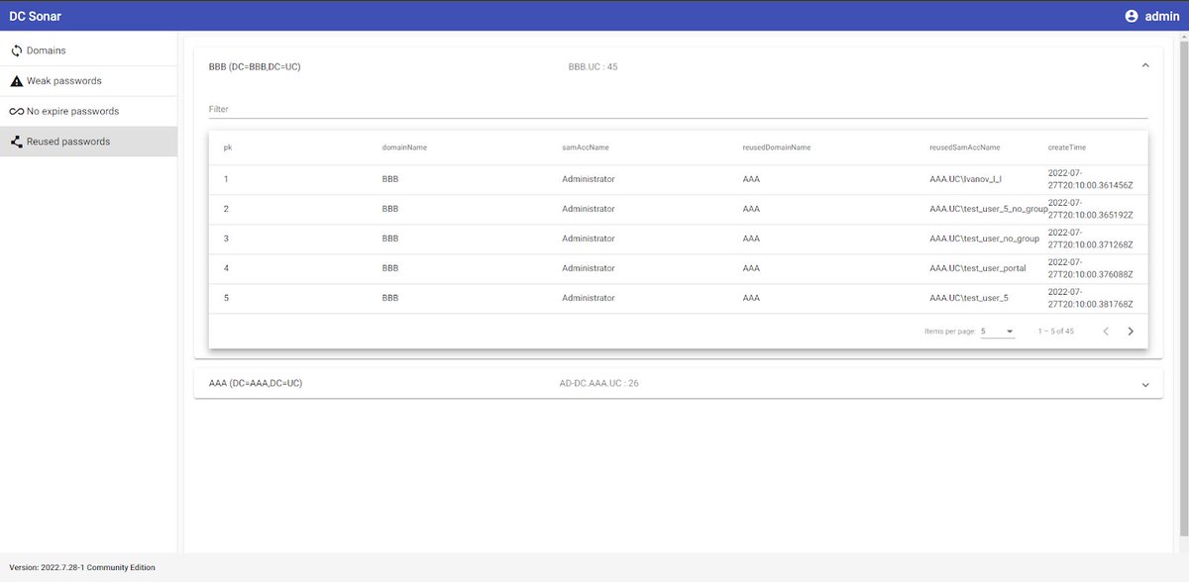Open the Domains navigation entry
This screenshot has height=582, width=1189.
tap(46, 49)
